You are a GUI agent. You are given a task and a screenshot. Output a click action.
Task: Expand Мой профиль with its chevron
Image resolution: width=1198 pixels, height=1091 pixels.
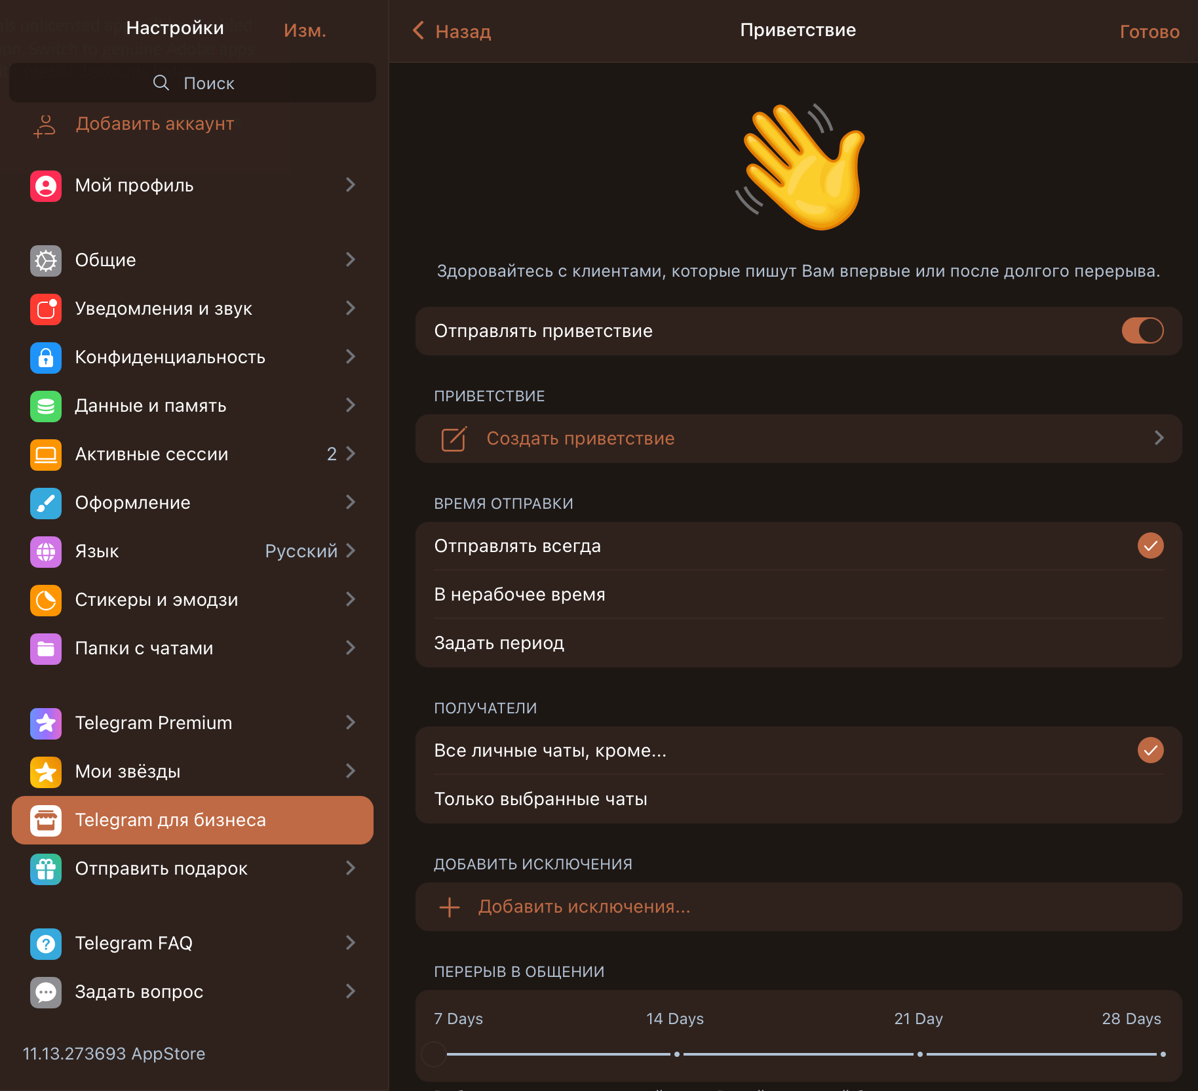[x=351, y=186]
